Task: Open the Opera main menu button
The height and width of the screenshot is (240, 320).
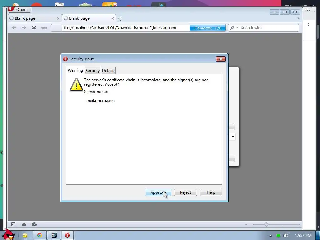Action: pos(20,9)
